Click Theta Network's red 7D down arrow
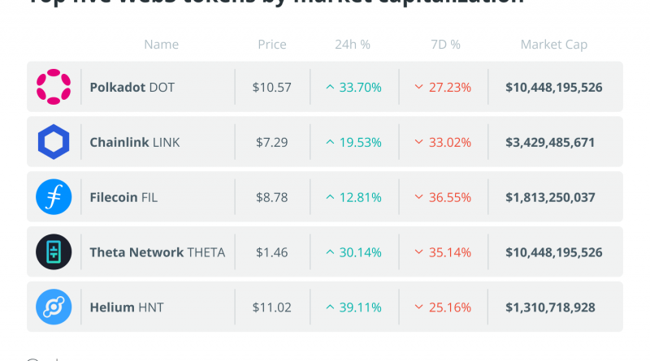Viewport: 650px width, 361px height. tap(419, 252)
